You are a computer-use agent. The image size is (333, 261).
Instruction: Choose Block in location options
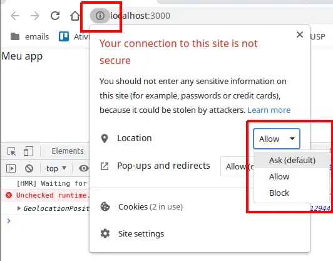click(292, 193)
